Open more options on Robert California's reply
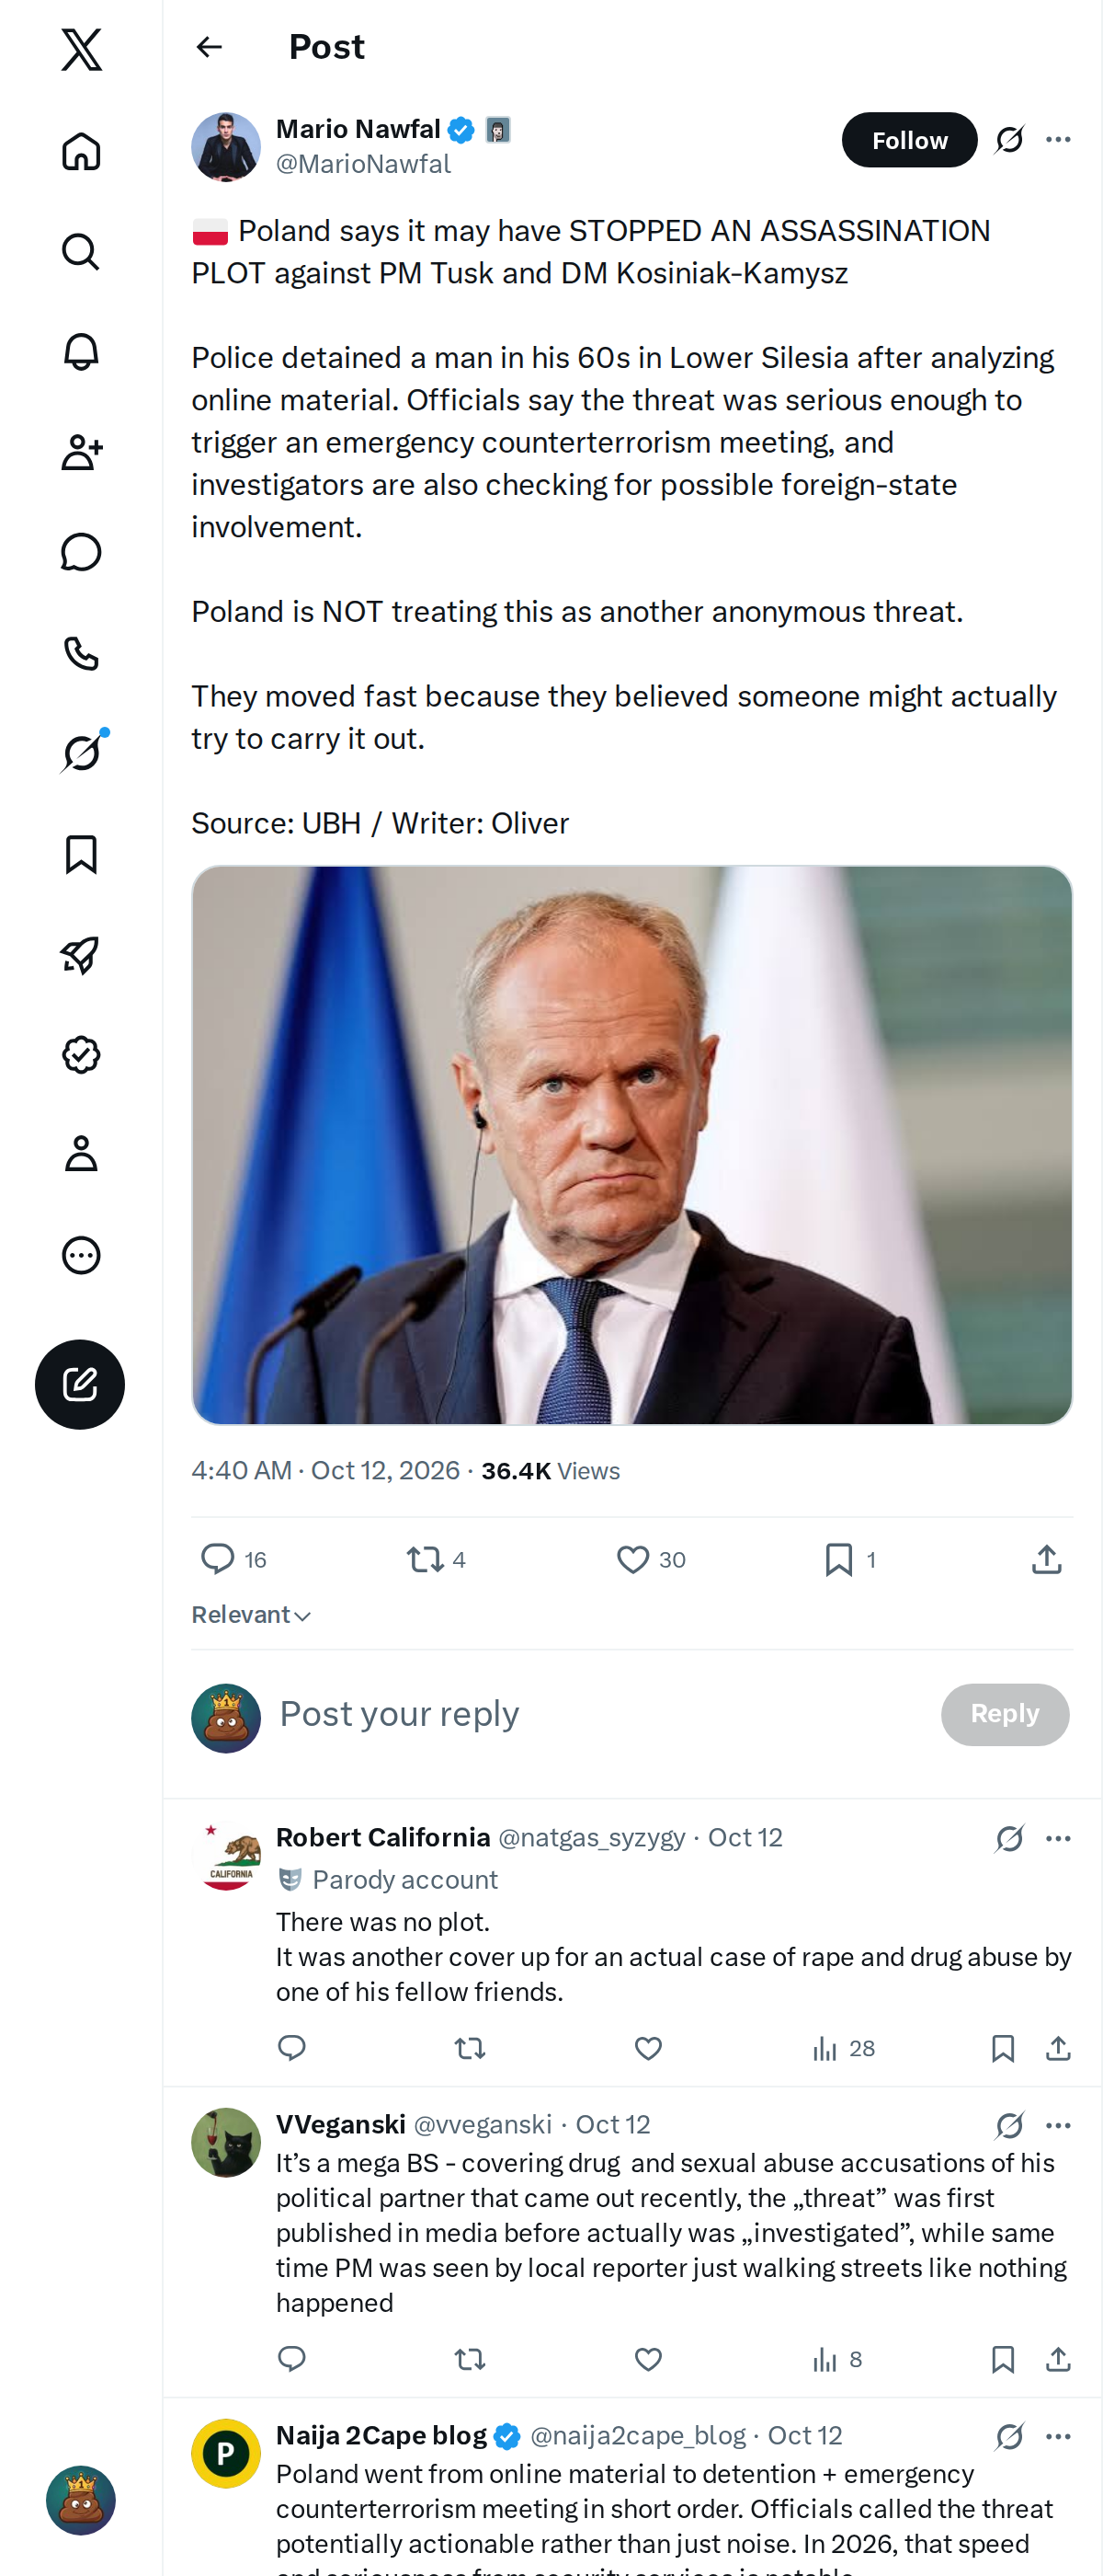1103x2576 pixels. coord(1058,1838)
